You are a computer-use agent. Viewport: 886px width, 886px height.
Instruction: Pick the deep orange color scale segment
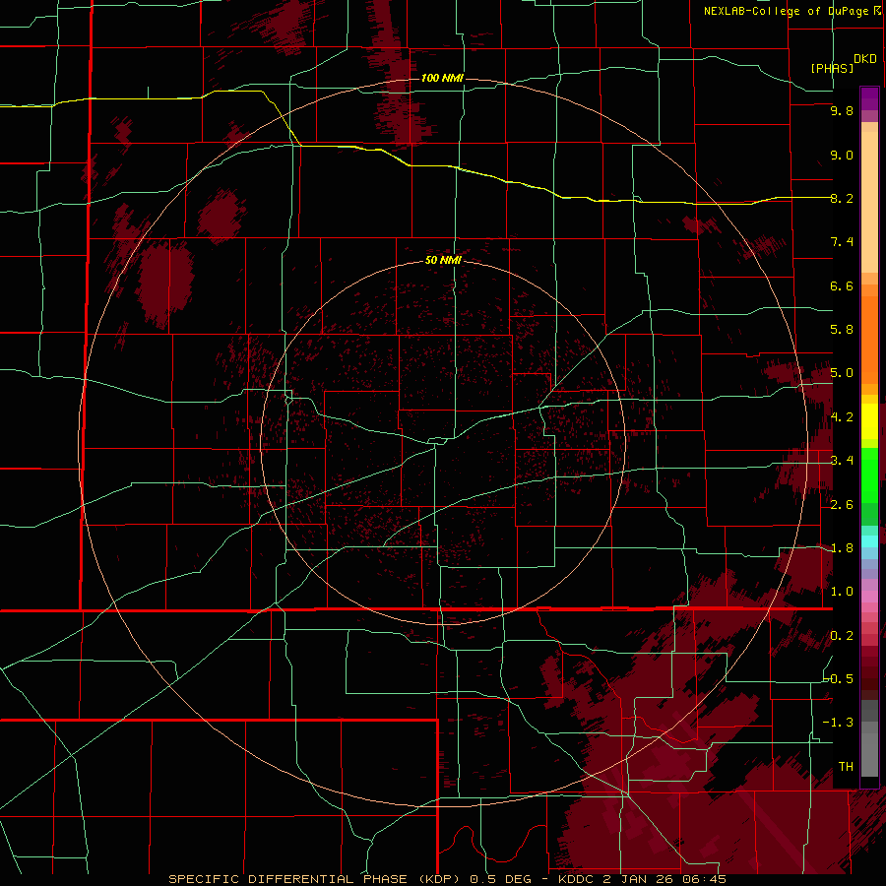869,340
